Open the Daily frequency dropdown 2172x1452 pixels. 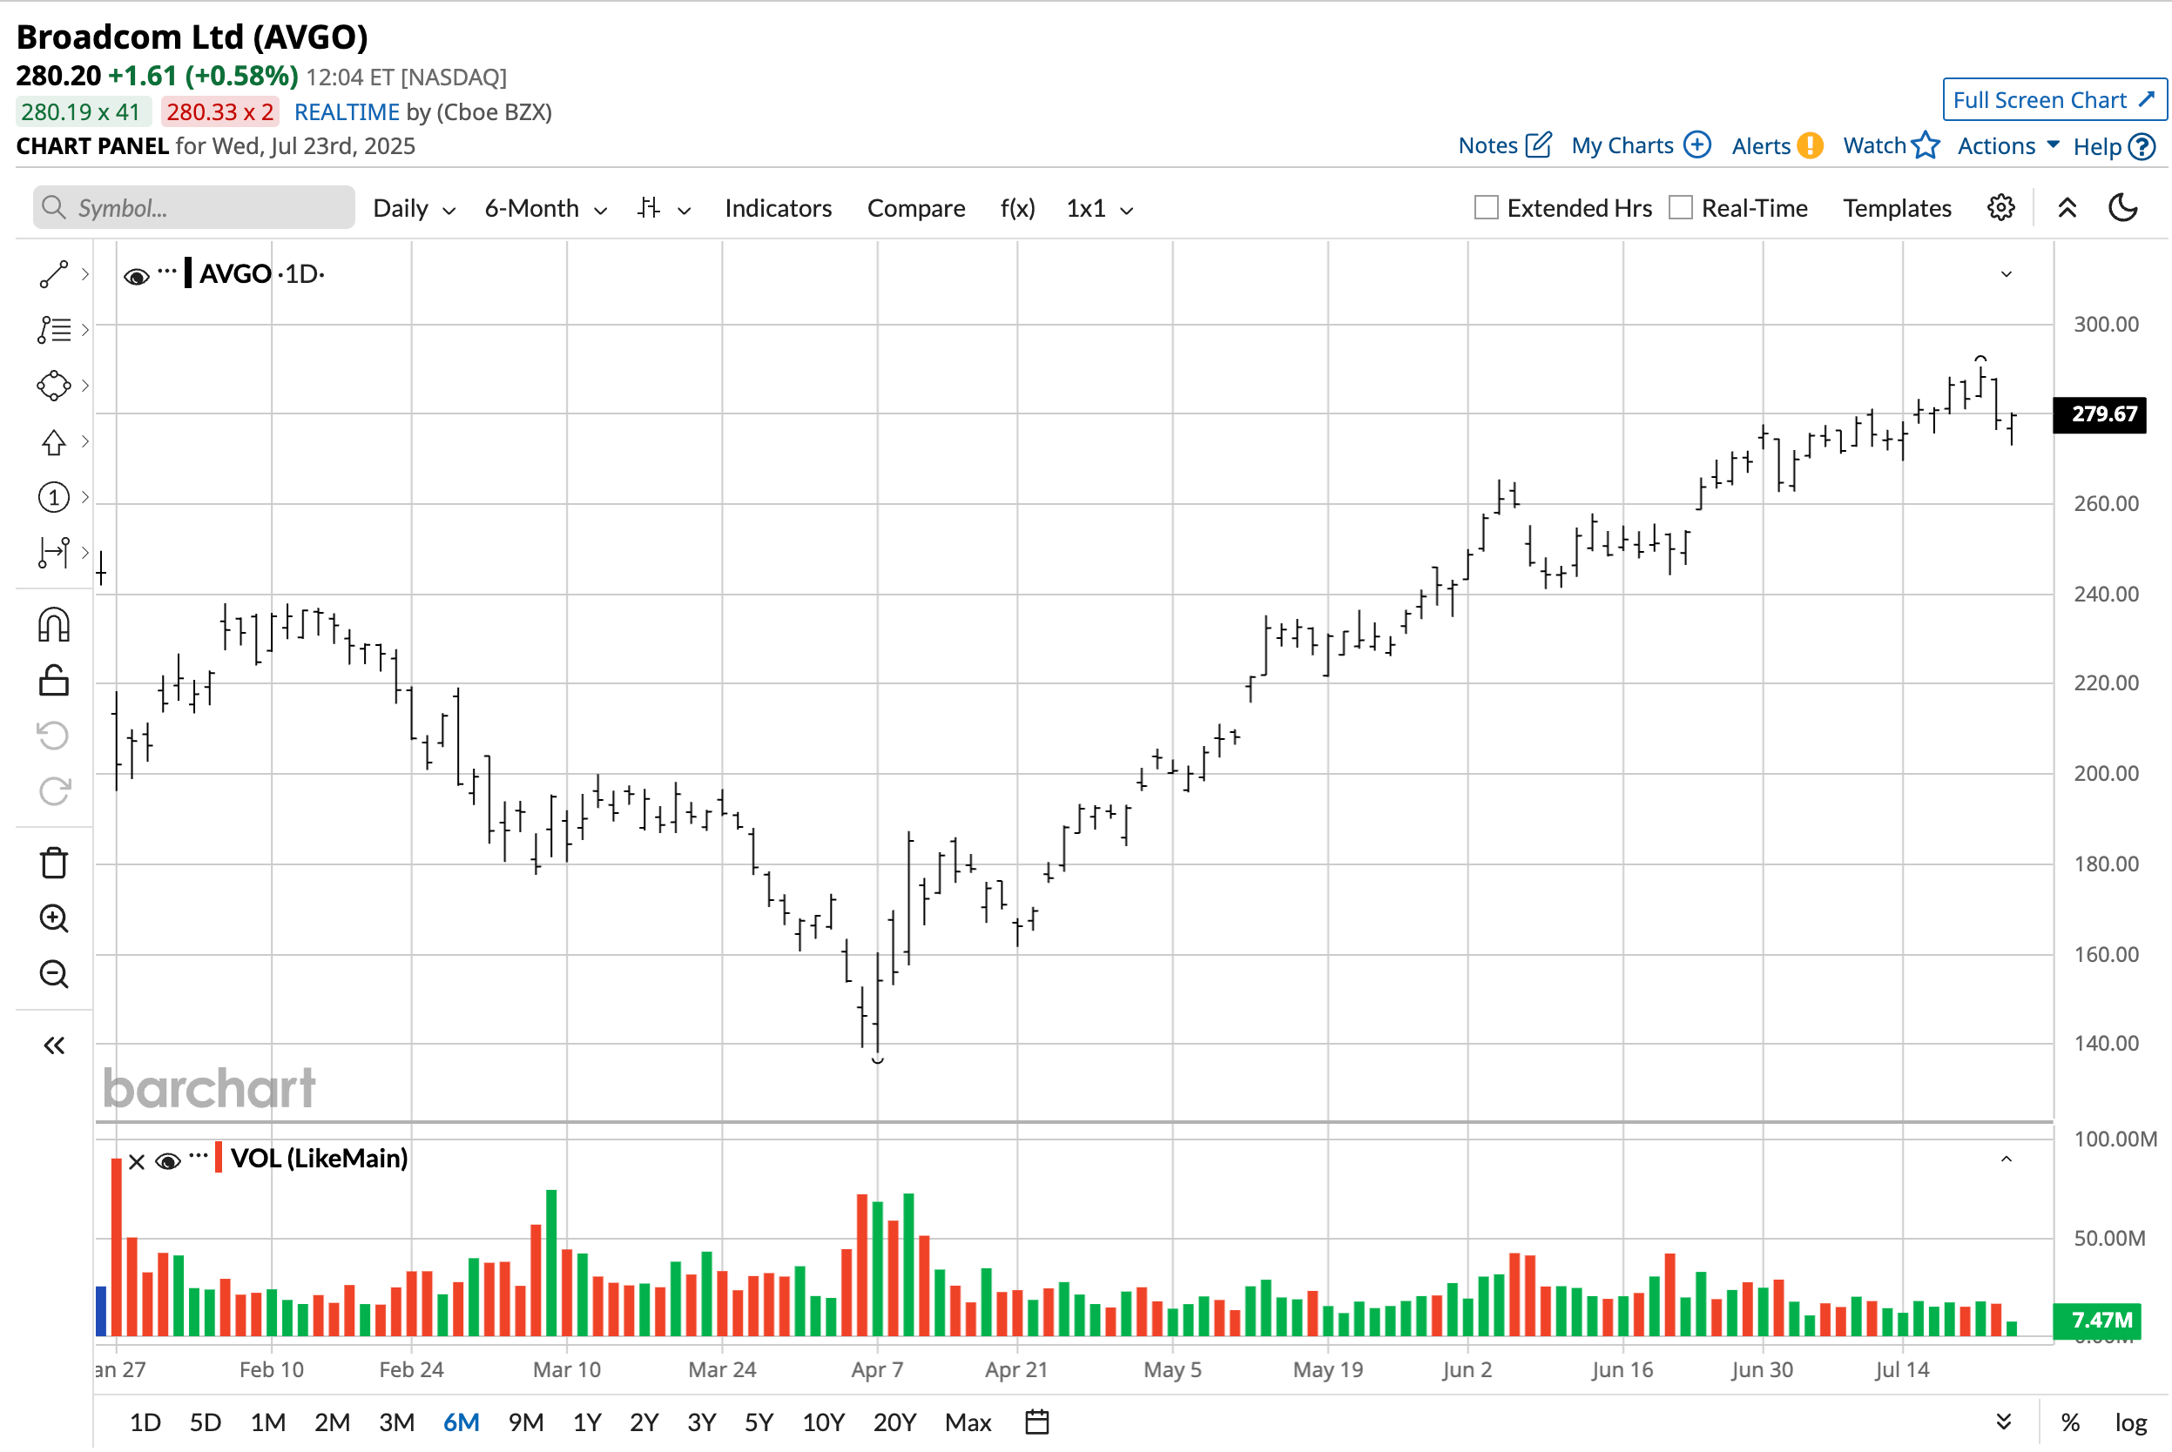pos(414,208)
